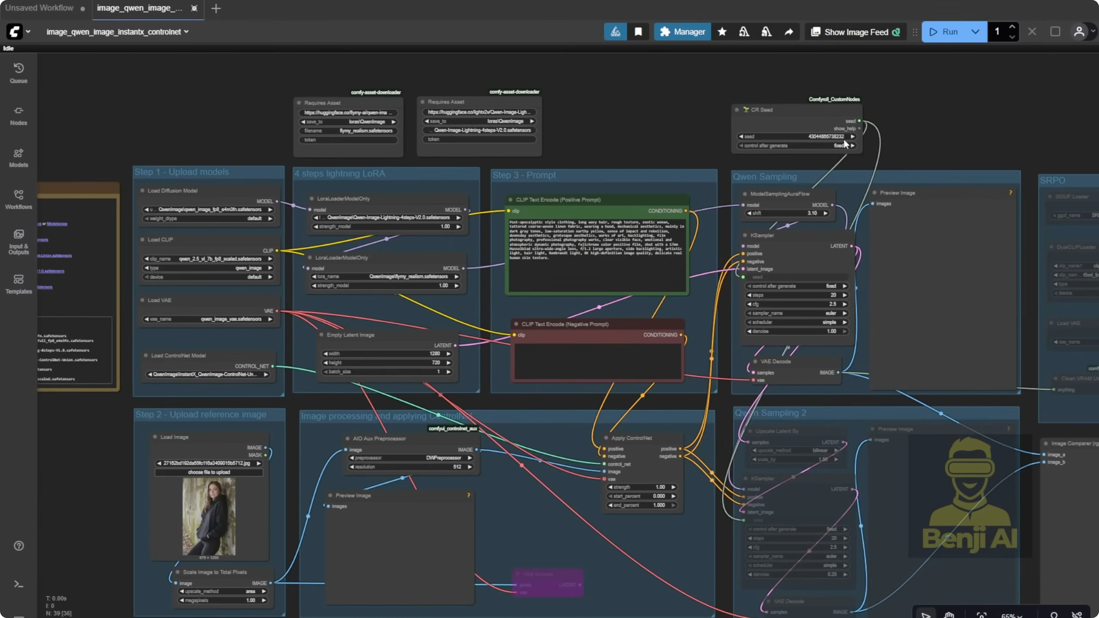Click the share workflow arrow icon
Image resolution: width=1099 pixels, height=618 pixels.
point(788,32)
